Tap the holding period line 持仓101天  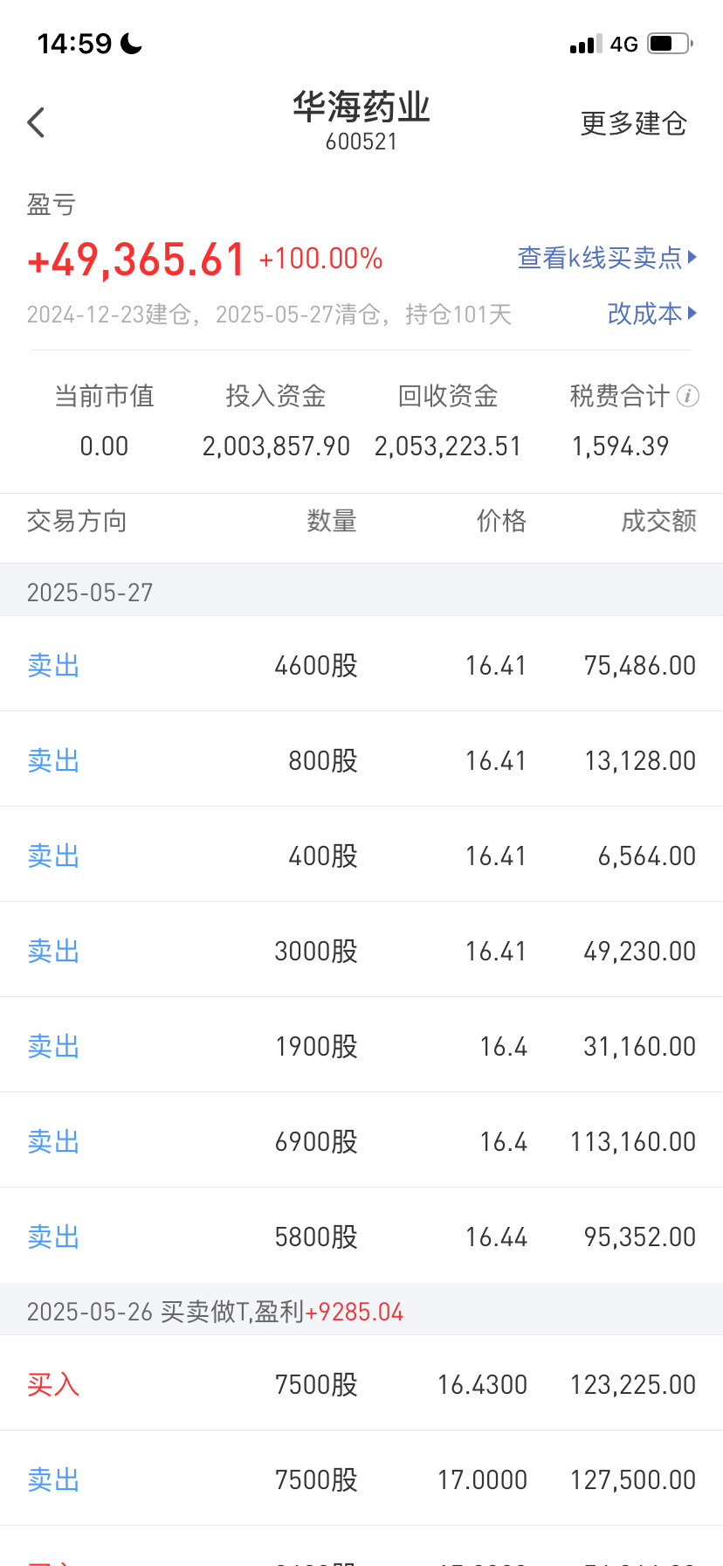coord(269,314)
